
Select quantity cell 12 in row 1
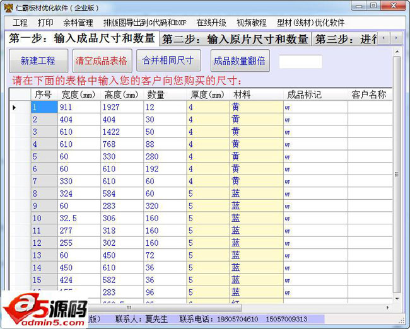[165, 107]
